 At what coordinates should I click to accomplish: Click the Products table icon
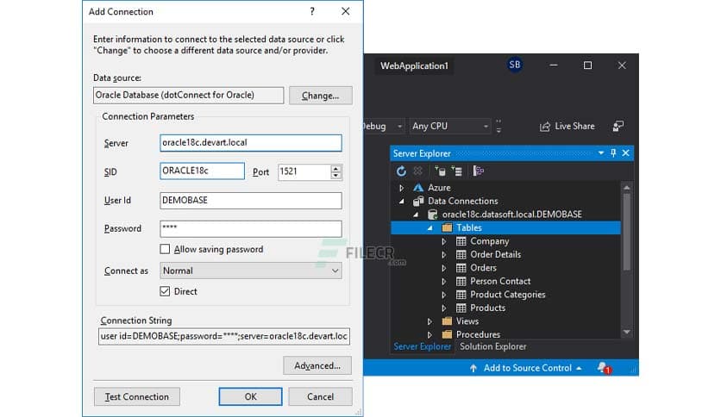(x=461, y=308)
